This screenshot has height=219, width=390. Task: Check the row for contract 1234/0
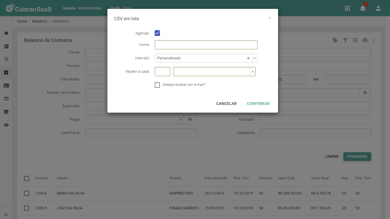(27, 193)
